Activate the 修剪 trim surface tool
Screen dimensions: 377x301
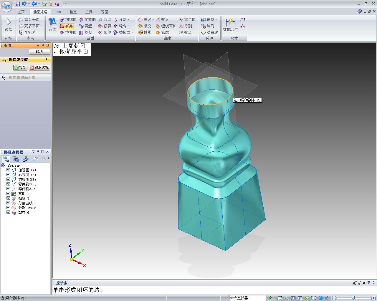105,26
